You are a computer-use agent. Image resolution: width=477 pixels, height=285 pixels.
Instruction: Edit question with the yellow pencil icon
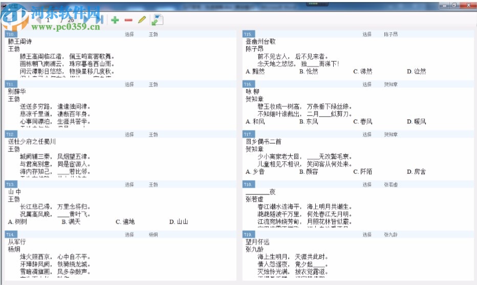pos(142,20)
